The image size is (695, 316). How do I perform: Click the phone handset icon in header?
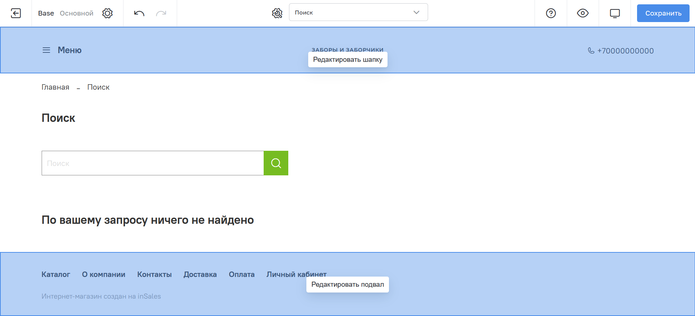(591, 51)
